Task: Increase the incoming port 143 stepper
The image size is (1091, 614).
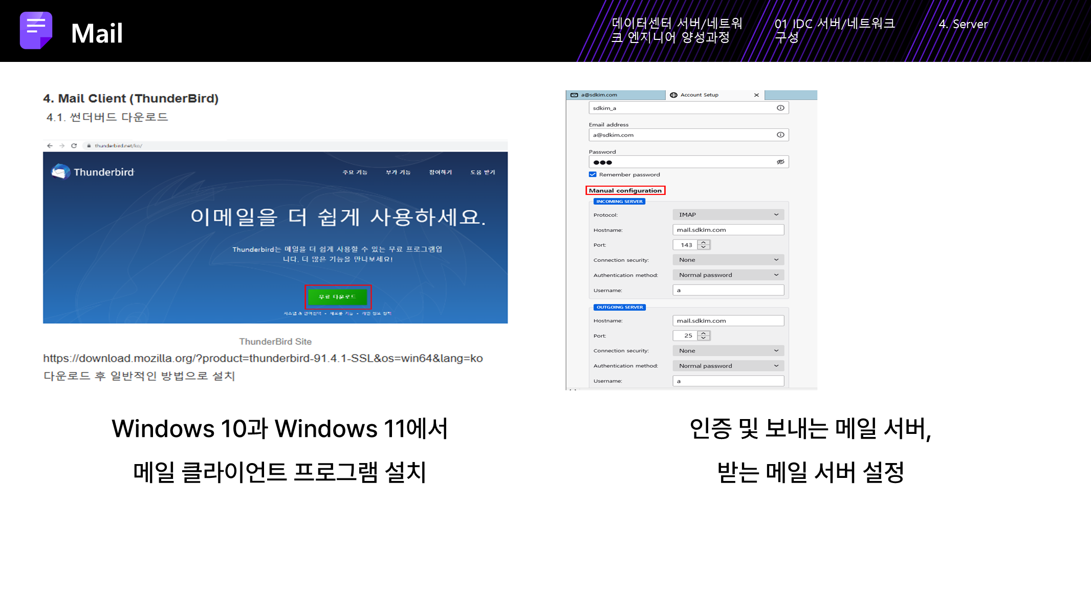Action: (x=704, y=243)
